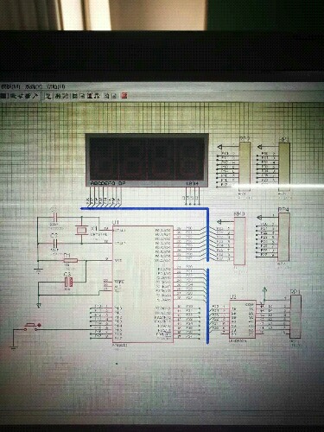Open the 帮助(H) help menu
The width and height of the screenshot is (324, 432).
tap(56, 86)
